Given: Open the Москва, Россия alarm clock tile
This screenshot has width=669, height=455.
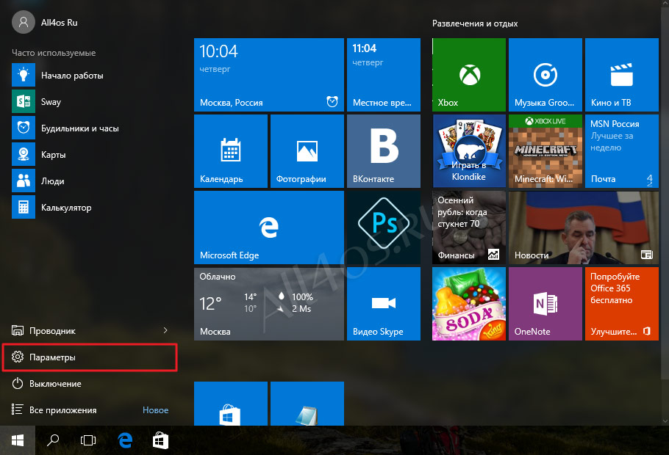Looking at the screenshot, I should click(269, 75).
